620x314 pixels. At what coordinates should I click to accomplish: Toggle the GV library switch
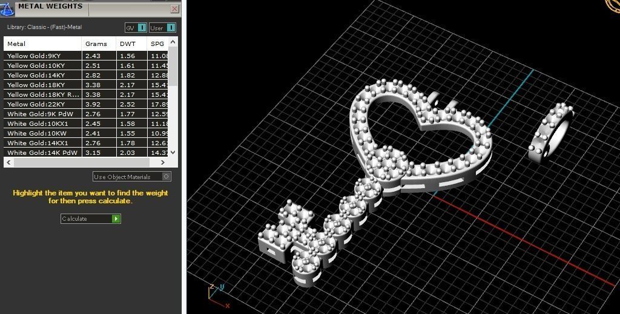click(x=136, y=28)
